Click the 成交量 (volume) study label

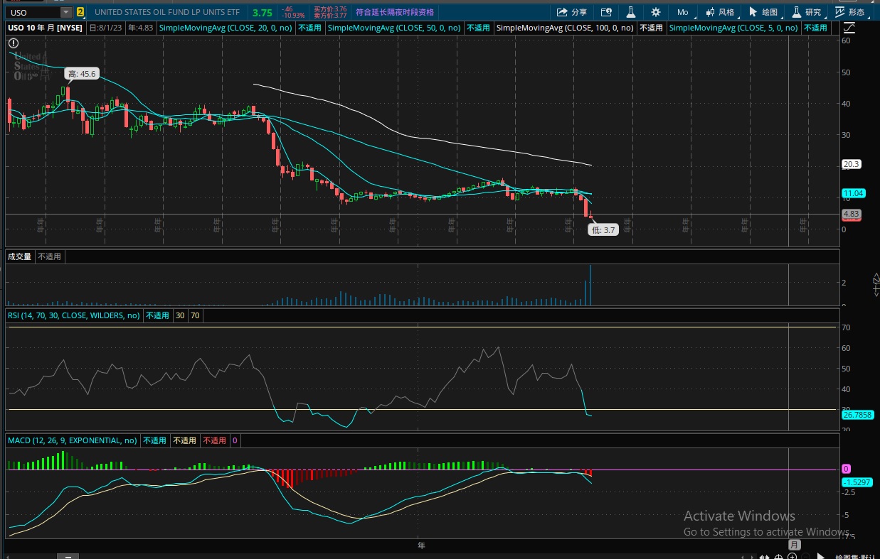(x=19, y=256)
